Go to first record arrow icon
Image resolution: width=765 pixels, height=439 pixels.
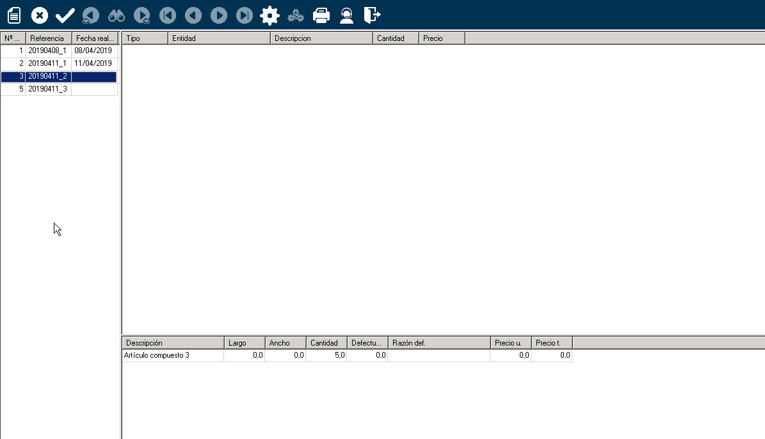click(x=168, y=15)
